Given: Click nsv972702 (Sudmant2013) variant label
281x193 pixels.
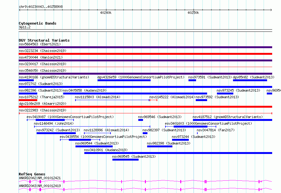Looking at the screenshot, I should (41, 84).
